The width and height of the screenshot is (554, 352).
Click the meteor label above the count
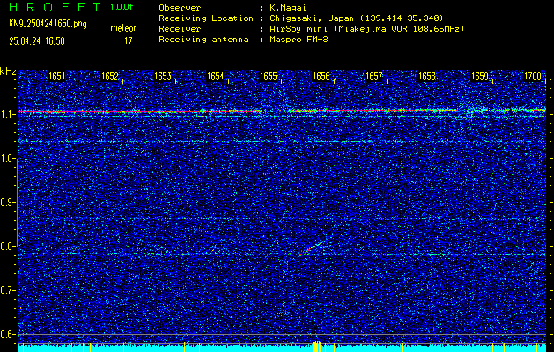pos(123,28)
